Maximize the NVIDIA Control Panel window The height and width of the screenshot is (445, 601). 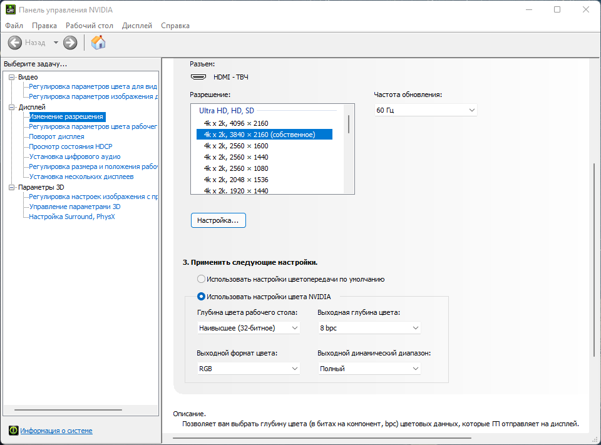point(557,9)
